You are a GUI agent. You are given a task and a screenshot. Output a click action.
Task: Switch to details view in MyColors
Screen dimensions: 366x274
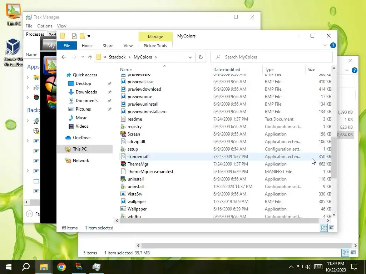(324, 228)
